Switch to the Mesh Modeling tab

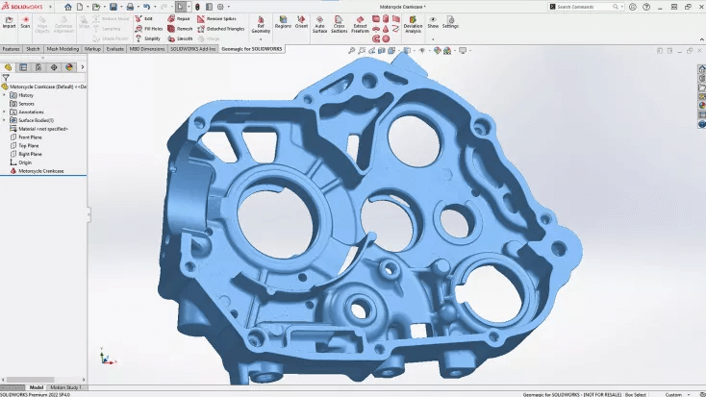tap(63, 48)
